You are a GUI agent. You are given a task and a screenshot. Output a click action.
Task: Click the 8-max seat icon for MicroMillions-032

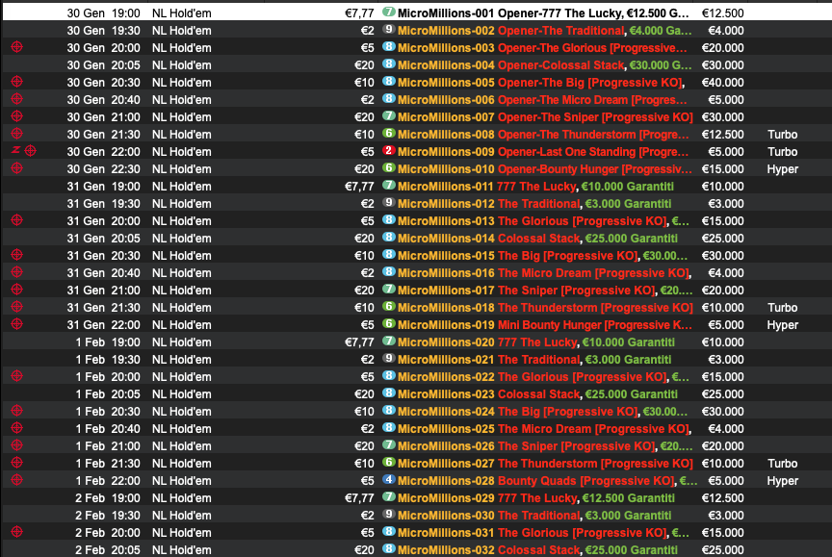tap(388, 548)
